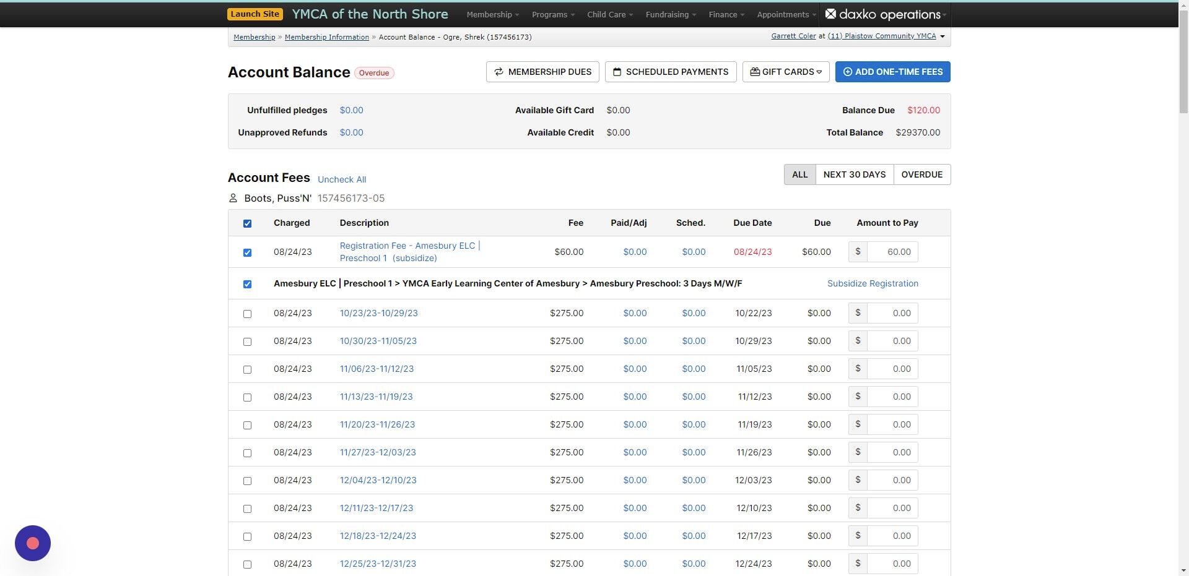This screenshot has width=1189, height=576.
Task: Open the Fundraising dropdown menu
Action: click(671, 14)
